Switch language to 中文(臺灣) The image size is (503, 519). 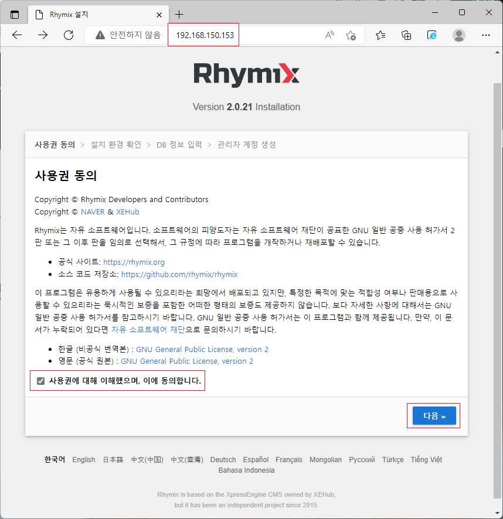point(187,460)
